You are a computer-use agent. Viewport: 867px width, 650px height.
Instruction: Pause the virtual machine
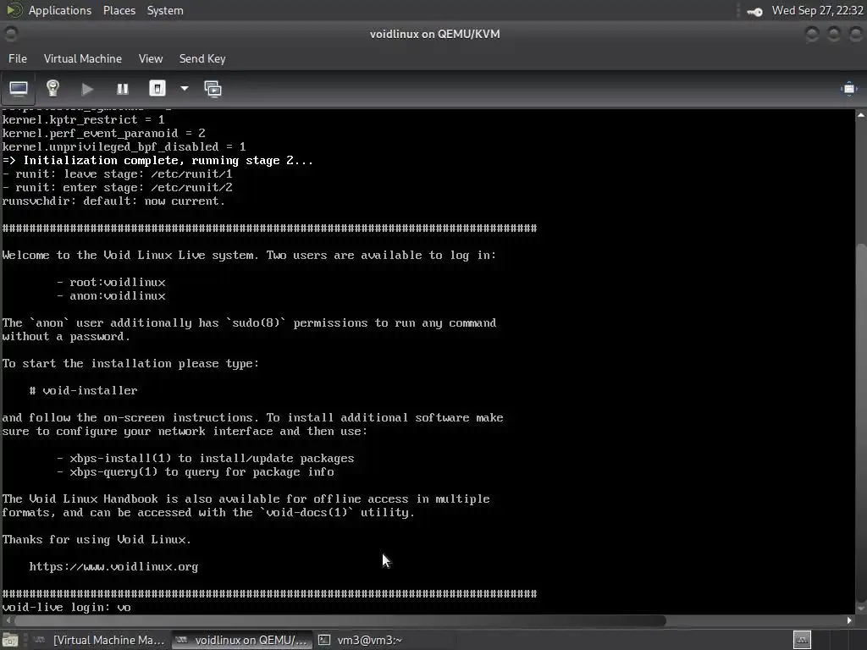point(122,89)
